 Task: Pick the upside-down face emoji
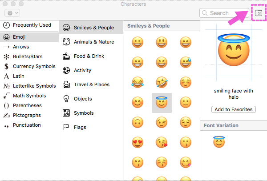(138, 122)
